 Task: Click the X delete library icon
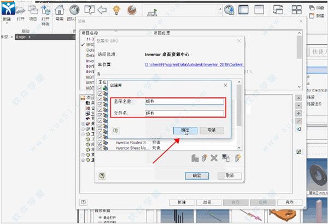pyautogui.click(x=214, y=158)
